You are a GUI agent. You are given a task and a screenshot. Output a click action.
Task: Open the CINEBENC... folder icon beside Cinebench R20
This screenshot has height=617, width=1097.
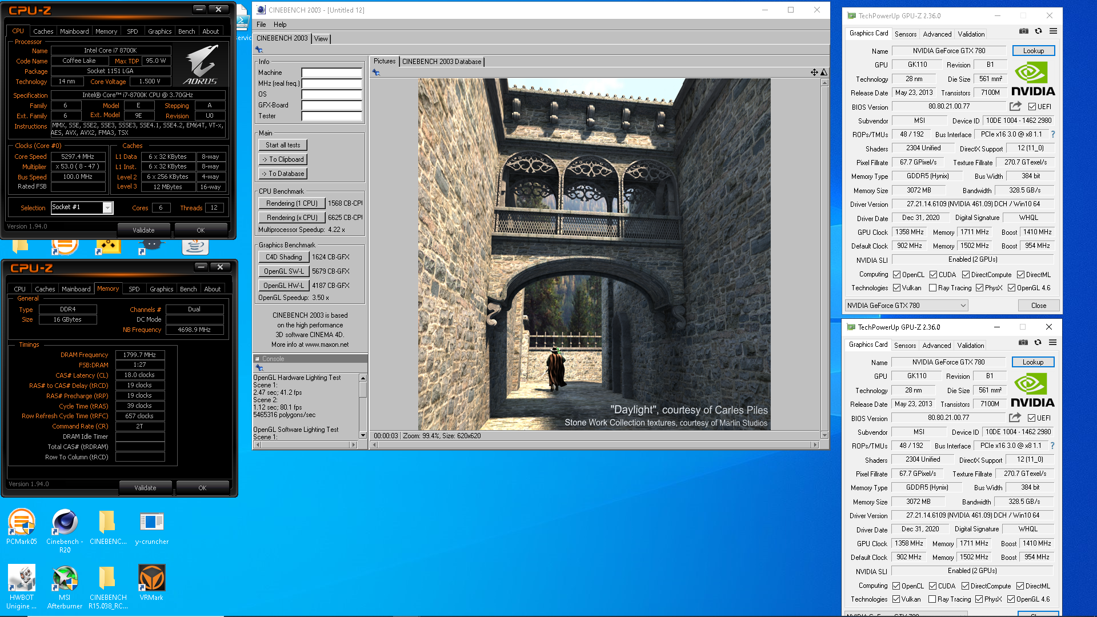tap(108, 527)
